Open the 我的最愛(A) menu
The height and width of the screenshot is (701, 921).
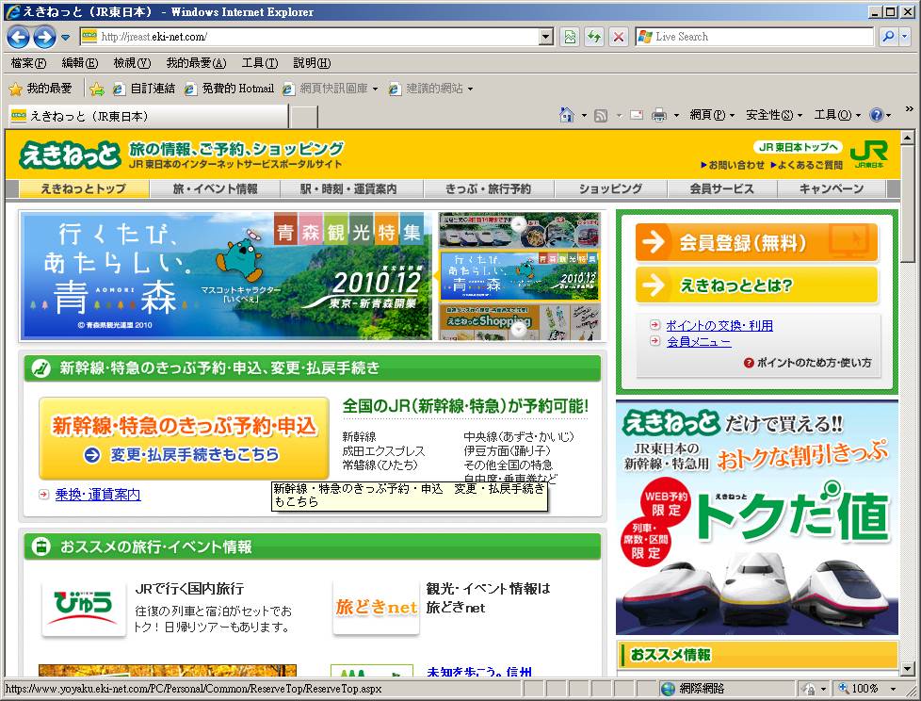(196, 63)
